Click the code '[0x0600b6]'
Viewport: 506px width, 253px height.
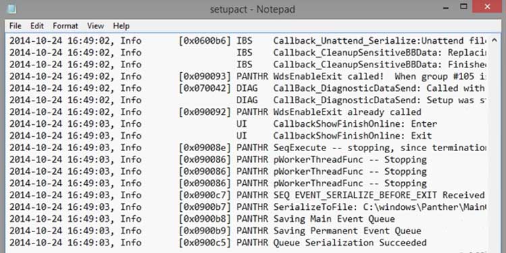(205, 40)
